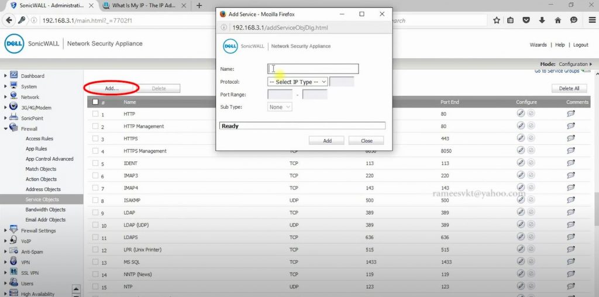Click the Firefox bookmark star icon
Image resolution: width=599 pixels, height=297 pixels.
click(496, 20)
